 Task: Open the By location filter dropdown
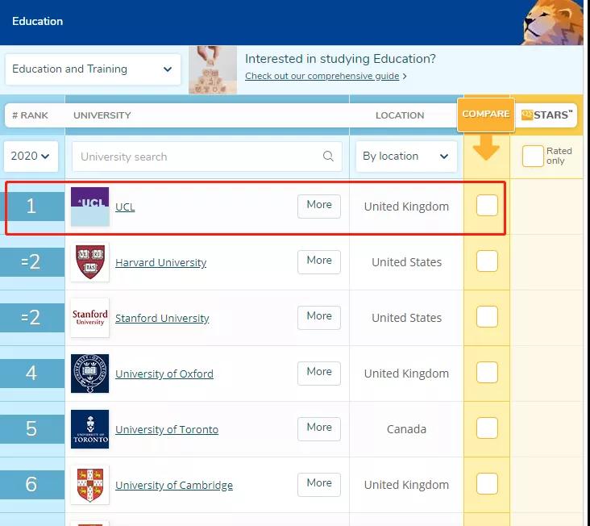[x=406, y=157]
